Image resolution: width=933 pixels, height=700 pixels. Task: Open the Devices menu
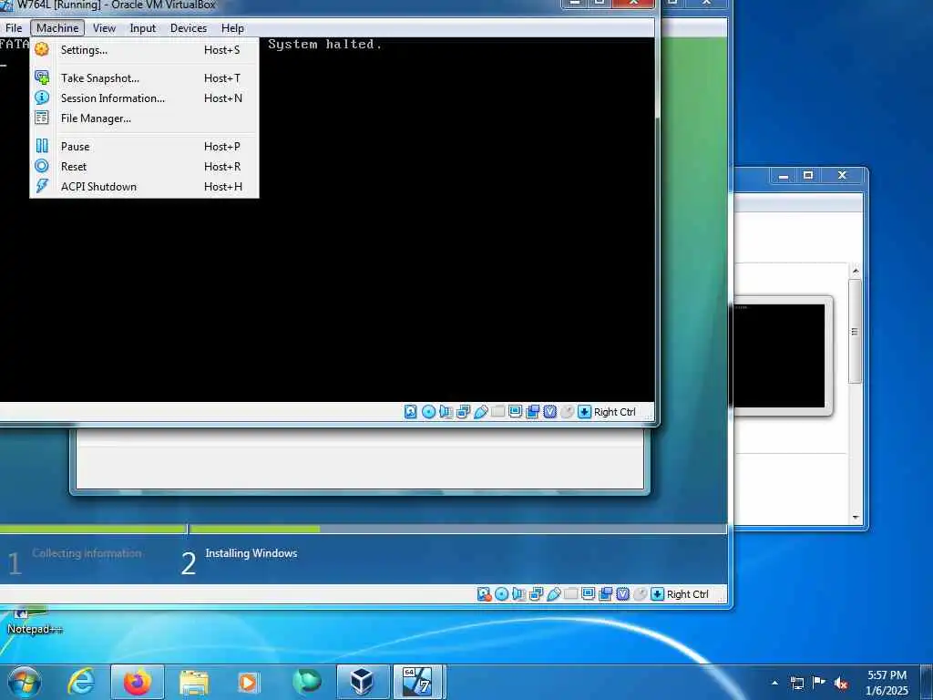coord(189,28)
